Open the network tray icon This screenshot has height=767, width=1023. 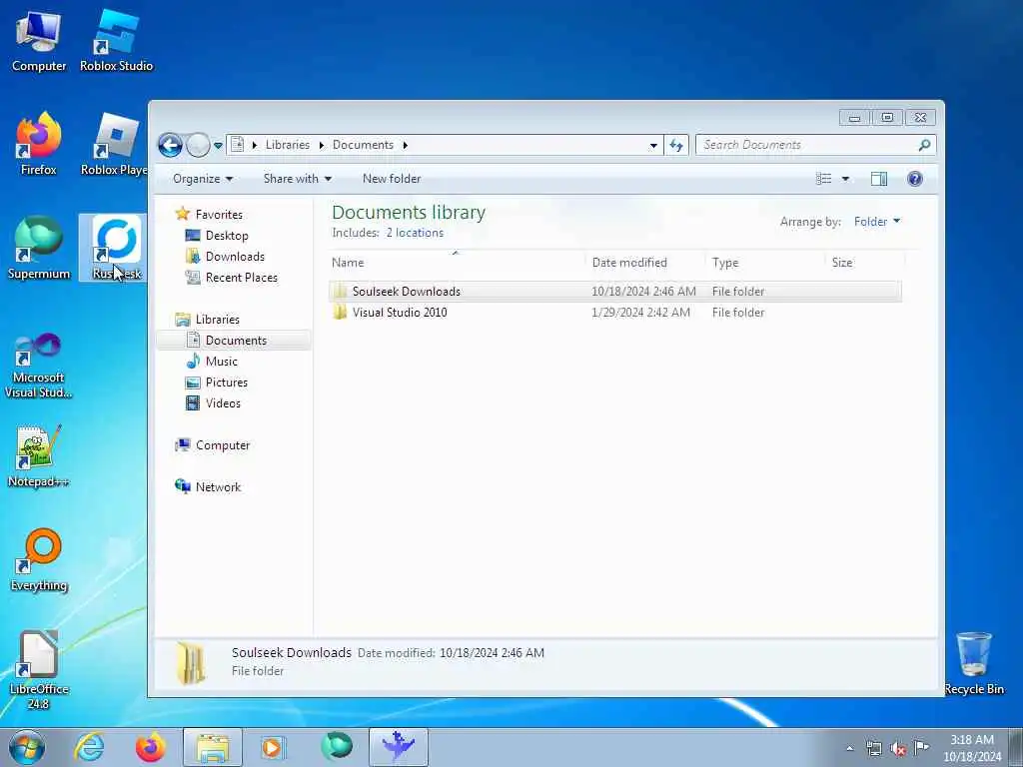pyautogui.click(x=873, y=748)
